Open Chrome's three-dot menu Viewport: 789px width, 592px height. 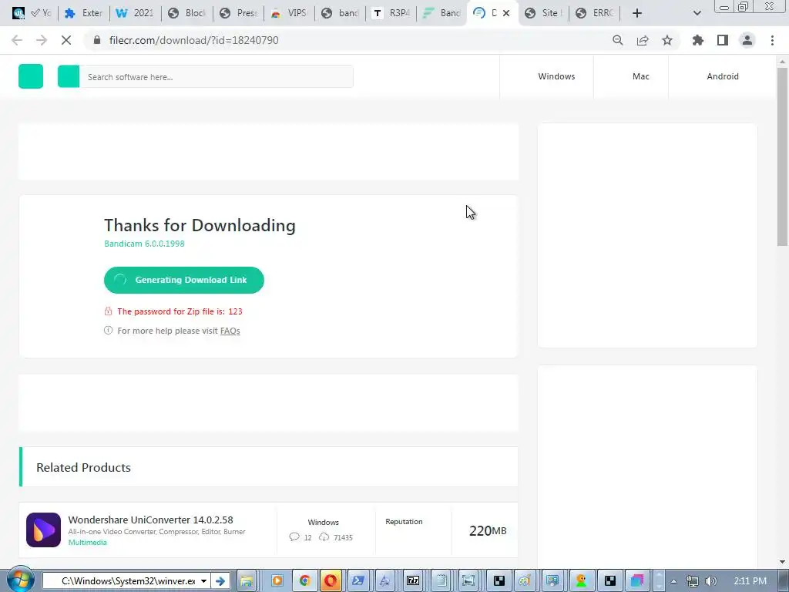click(x=772, y=40)
